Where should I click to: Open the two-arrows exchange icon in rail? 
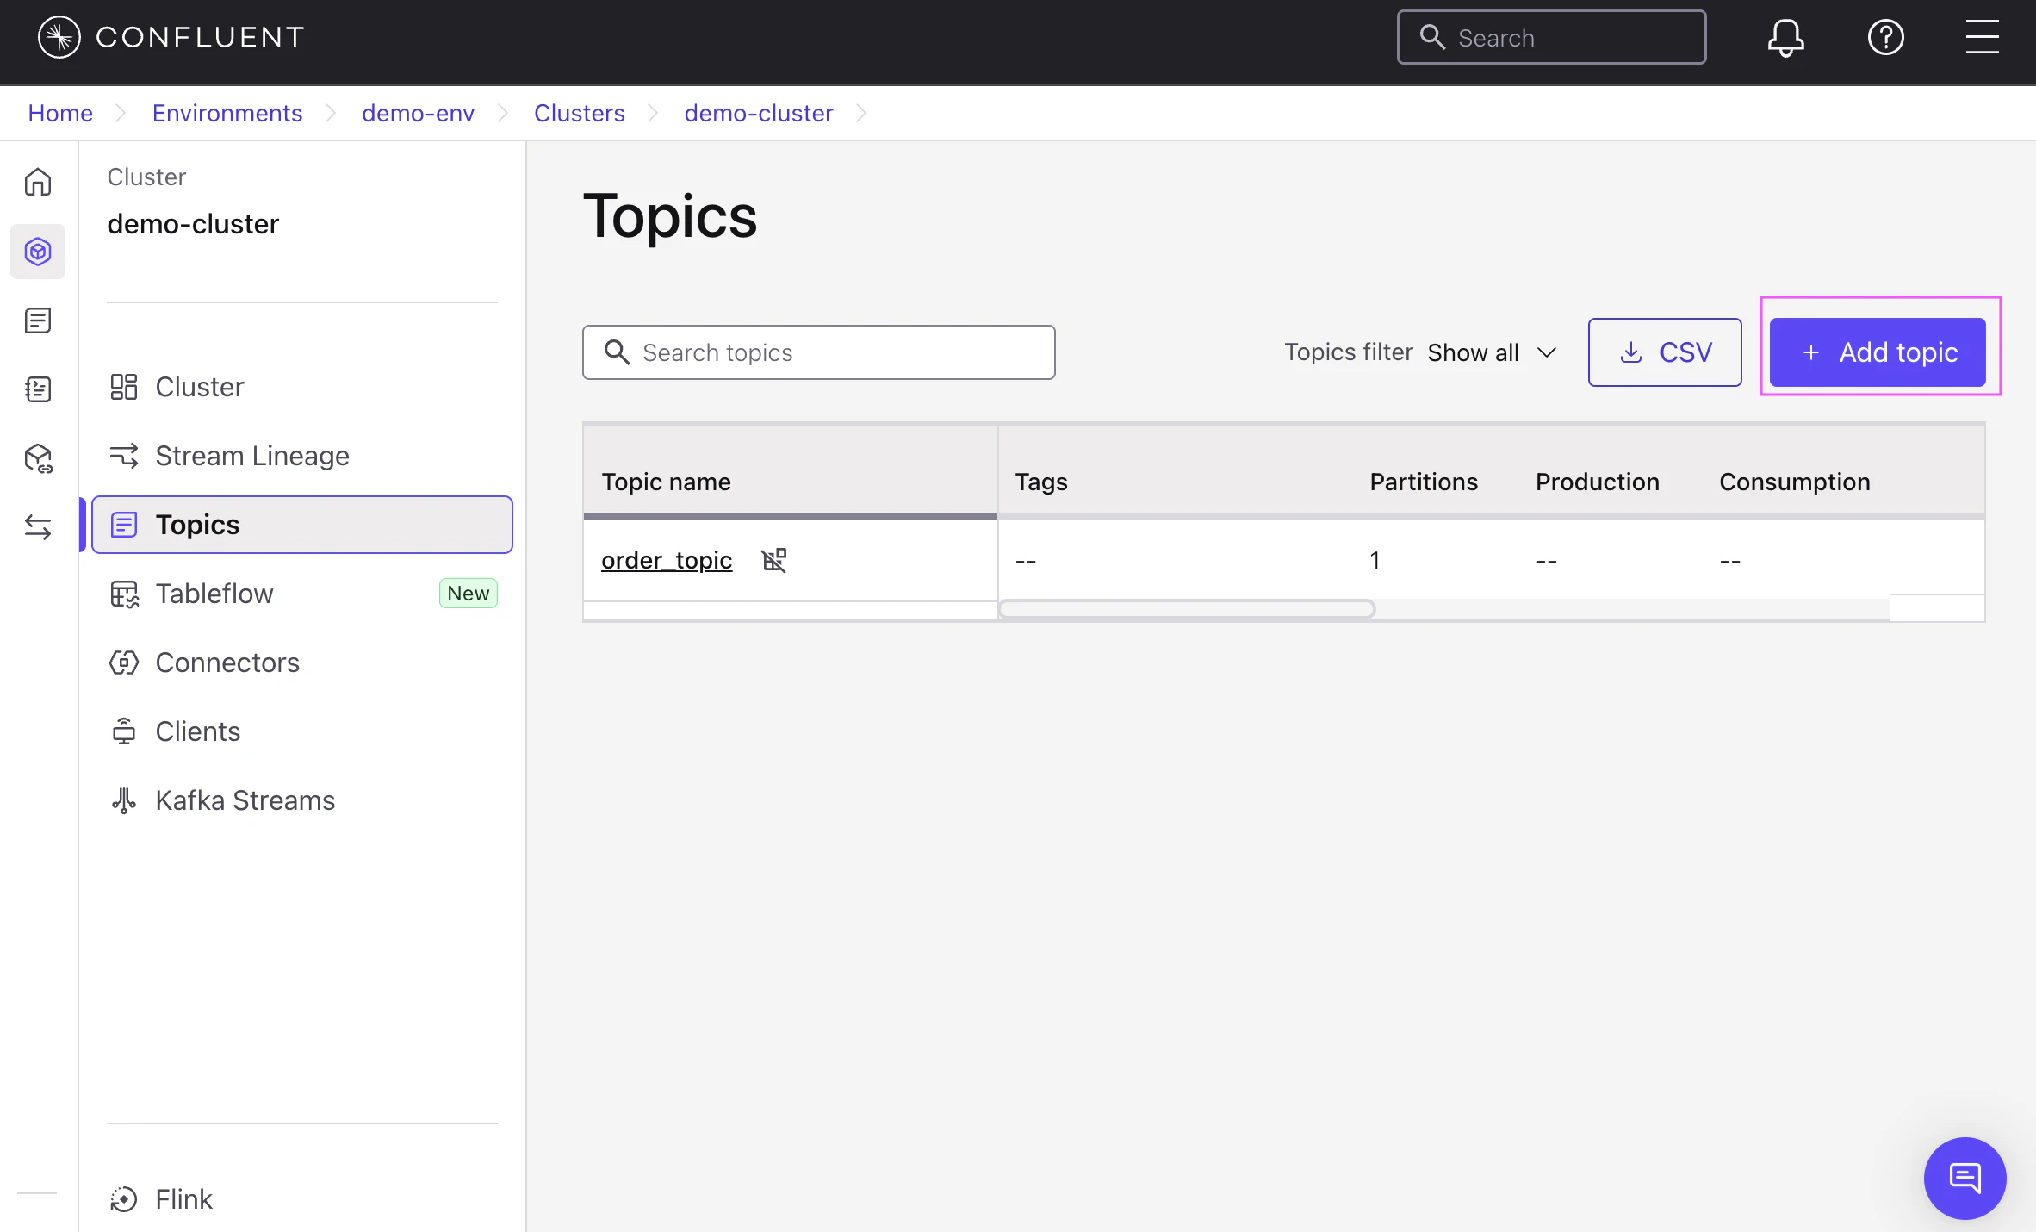tap(38, 527)
